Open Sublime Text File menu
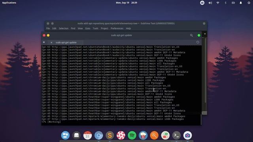Viewport: 253px width, 142px height. (48, 28)
